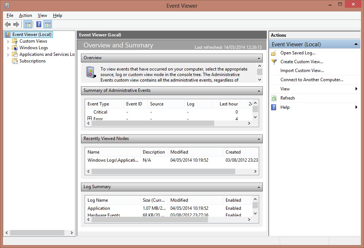The width and height of the screenshot is (364, 248).
Task: Click the Create Custom View funnel icon
Action: [274, 62]
